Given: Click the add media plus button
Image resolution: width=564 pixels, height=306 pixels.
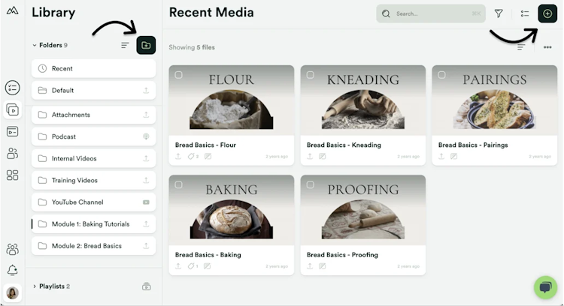Looking at the screenshot, I should pos(547,13).
